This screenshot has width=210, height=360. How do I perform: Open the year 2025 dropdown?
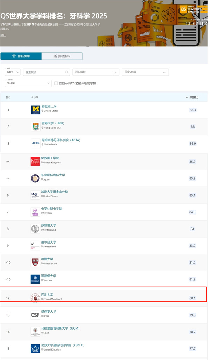tap(13, 72)
